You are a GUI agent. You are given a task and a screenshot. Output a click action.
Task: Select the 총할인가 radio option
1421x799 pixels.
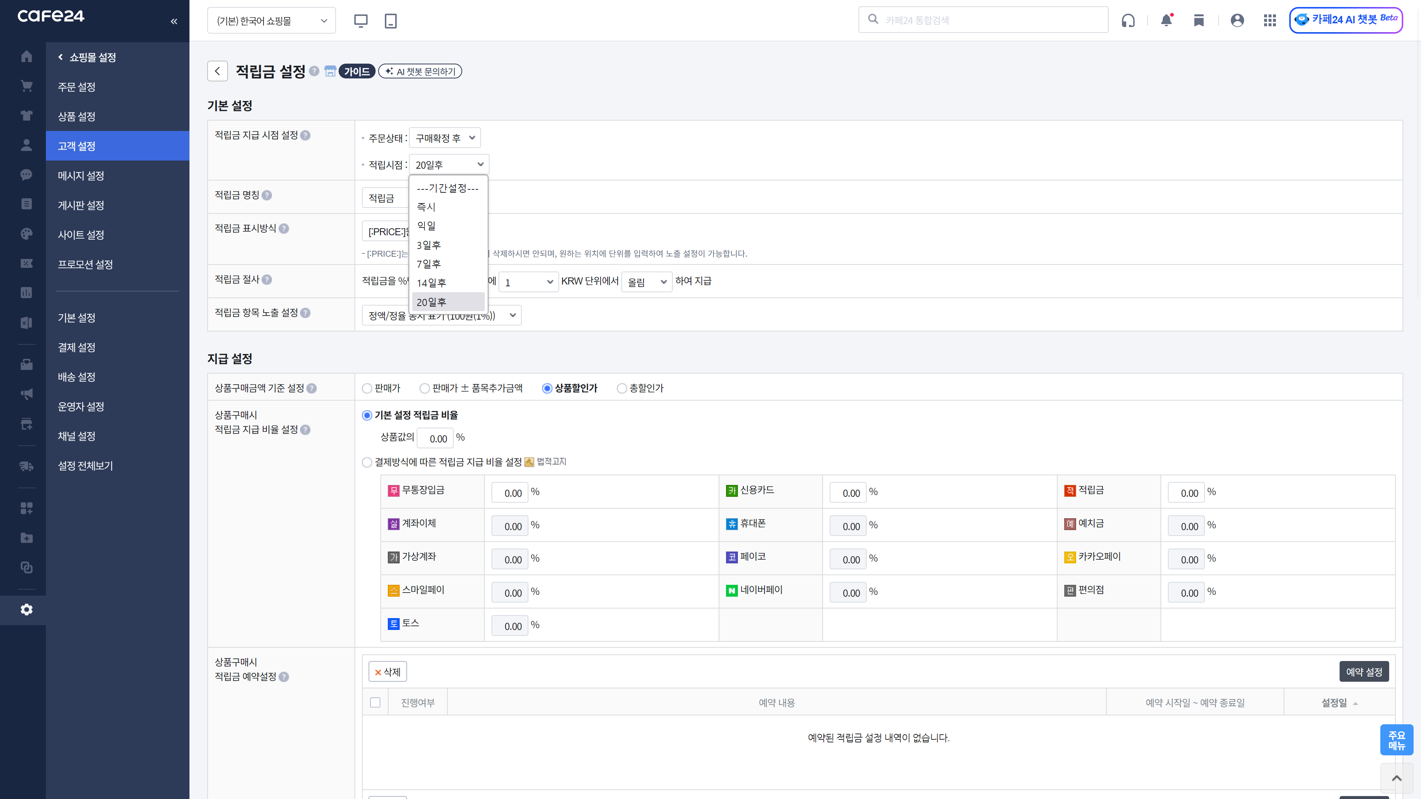622,388
